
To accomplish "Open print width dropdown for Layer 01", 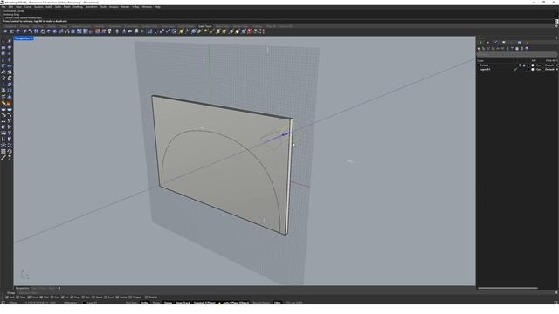I will click(549, 70).
